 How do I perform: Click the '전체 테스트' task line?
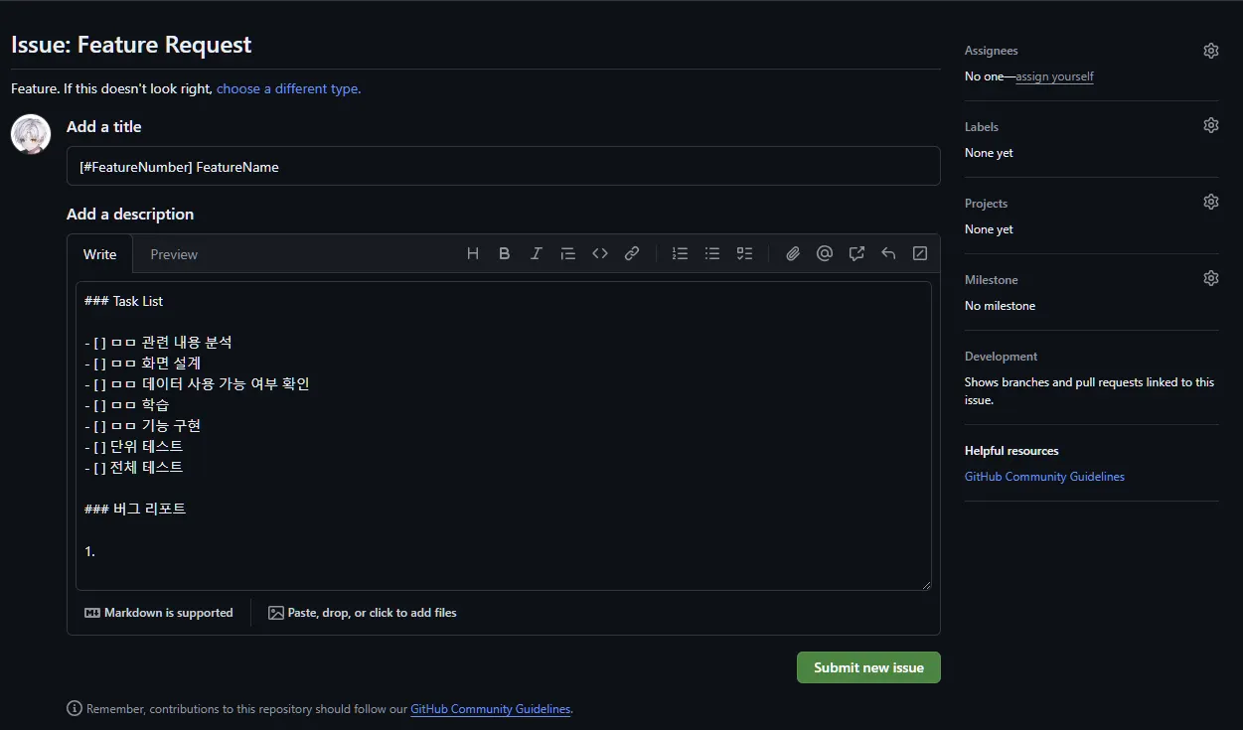coord(134,467)
